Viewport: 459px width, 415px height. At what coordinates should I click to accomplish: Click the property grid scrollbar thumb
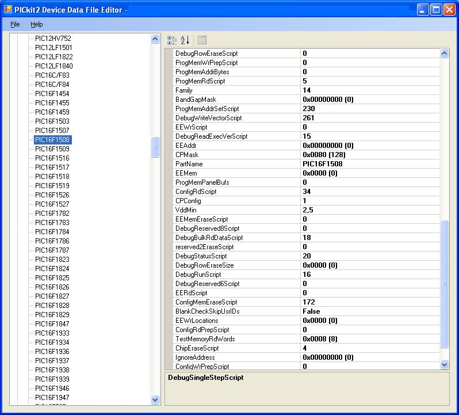(444, 284)
